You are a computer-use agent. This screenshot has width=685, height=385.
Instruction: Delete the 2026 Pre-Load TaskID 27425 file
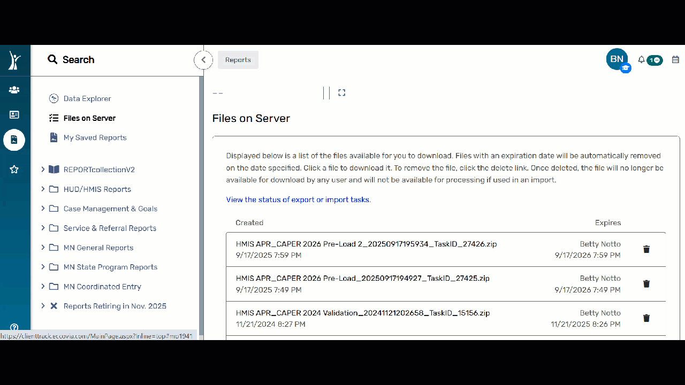tap(646, 284)
